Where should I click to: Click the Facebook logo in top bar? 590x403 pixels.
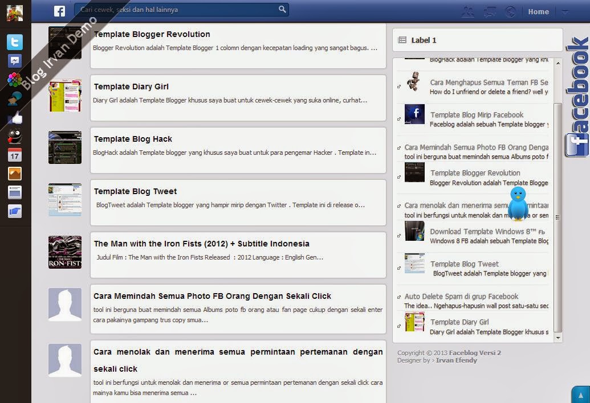(x=59, y=11)
